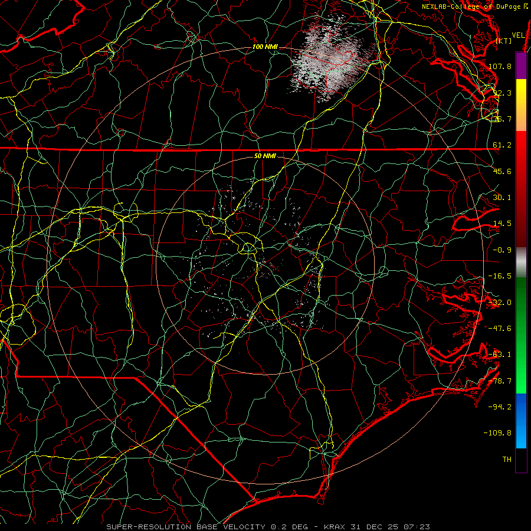Click the 50 NMI range ring label

click(265, 156)
